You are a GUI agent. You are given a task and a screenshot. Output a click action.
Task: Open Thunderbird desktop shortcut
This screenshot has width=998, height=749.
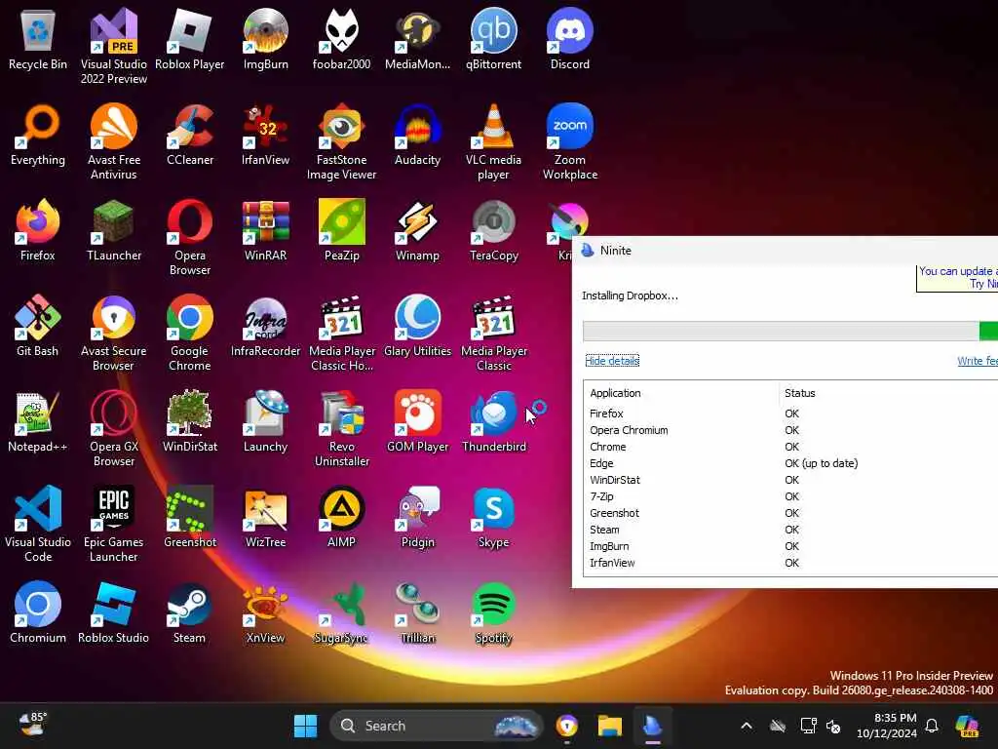pyautogui.click(x=493, y=421)
